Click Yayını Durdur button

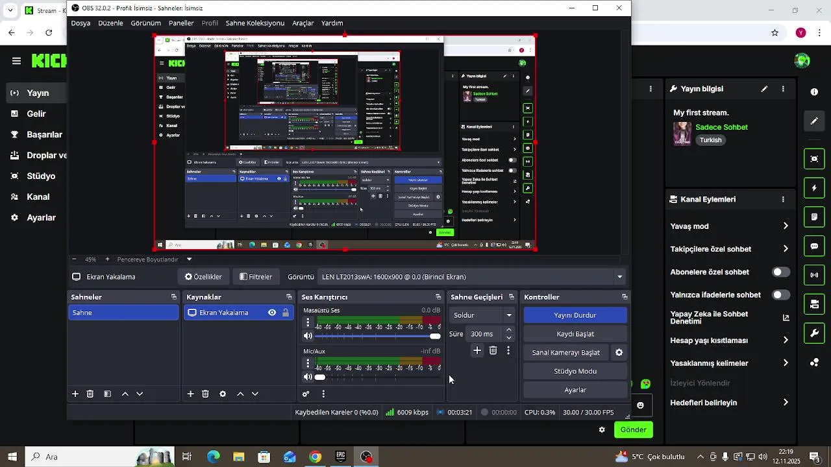tap(575, 315)
